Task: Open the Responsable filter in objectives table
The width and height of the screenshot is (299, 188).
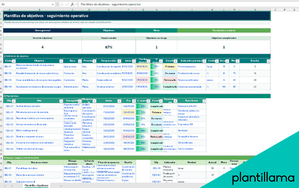Action: point(119,61)
